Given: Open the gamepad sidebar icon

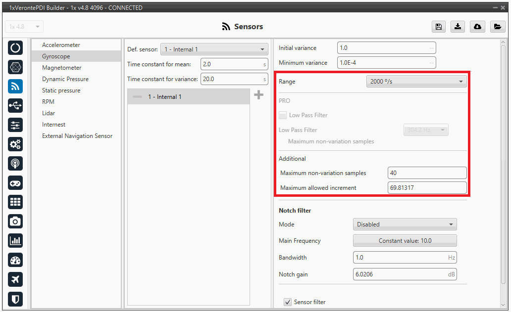Looking at the screenshot, I should 15,182.
